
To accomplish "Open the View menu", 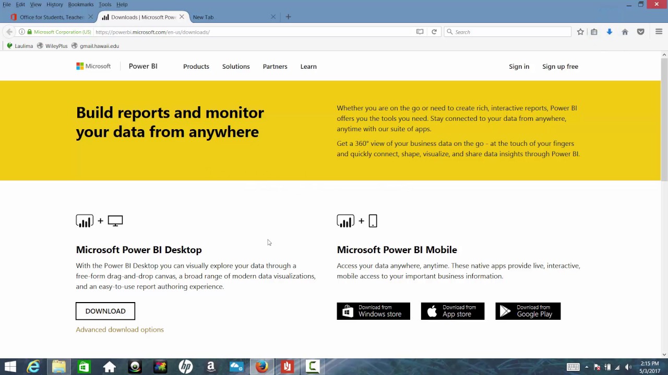I will (x=35, y=4).
